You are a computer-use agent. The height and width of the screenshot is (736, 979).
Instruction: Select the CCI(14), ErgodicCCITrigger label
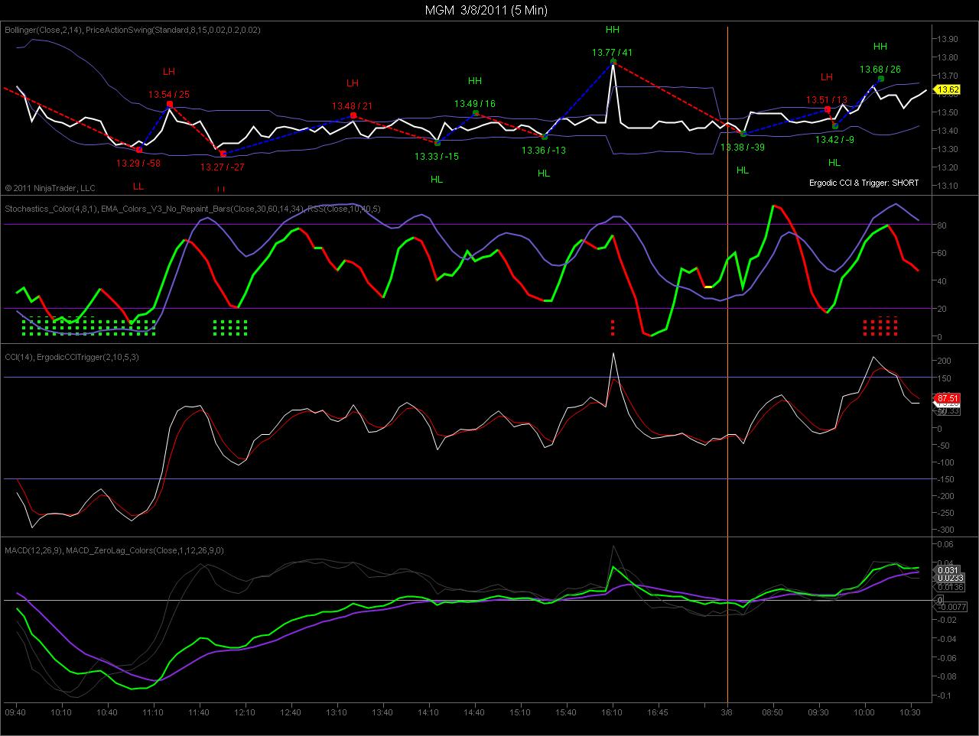coord(72,356)
